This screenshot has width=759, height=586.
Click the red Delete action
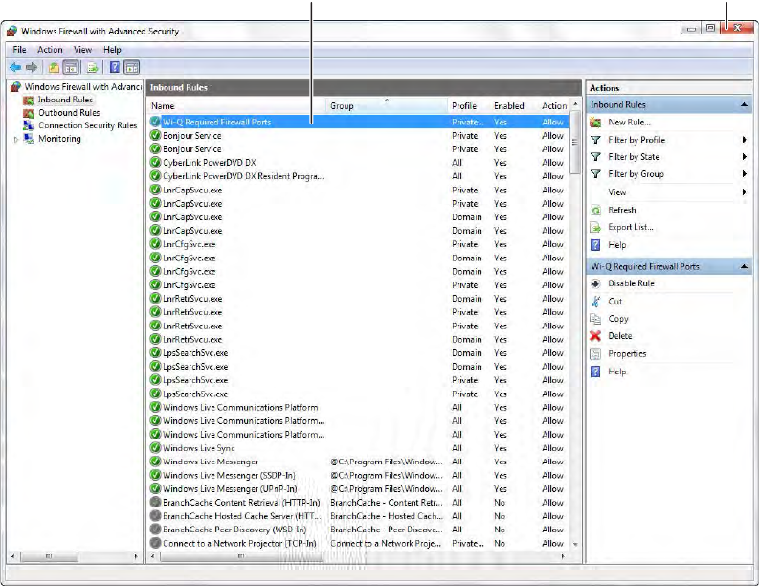(x=619, y=336)
